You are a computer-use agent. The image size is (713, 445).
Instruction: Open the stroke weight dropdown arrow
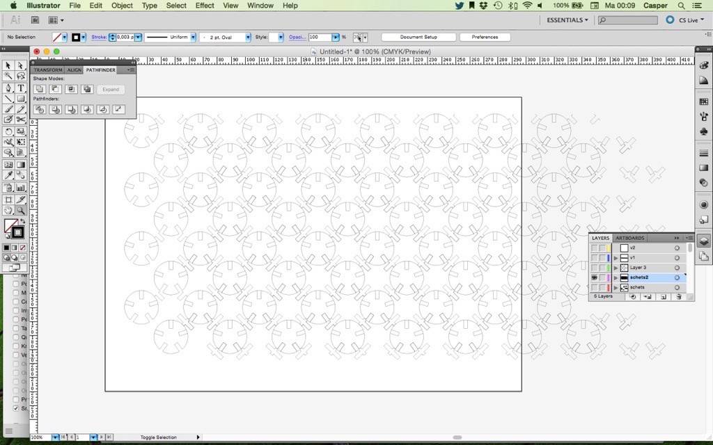139,38
